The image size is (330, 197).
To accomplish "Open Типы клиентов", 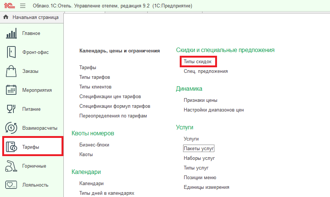I will tap(95, 87).
